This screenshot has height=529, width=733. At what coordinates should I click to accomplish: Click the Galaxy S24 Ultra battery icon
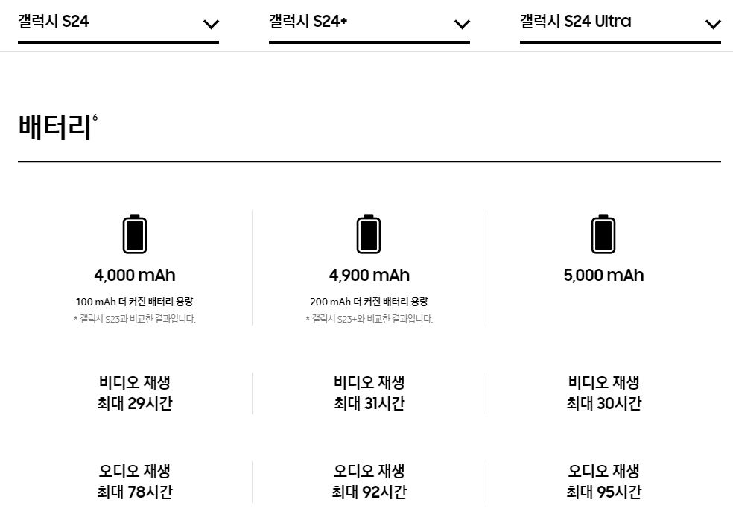tap(602, 232)
